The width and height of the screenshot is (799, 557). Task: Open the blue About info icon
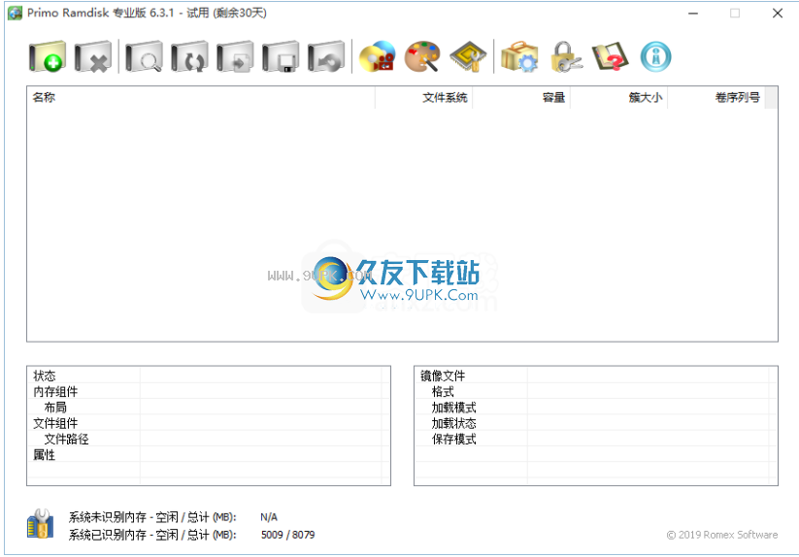tap(656, 56)
